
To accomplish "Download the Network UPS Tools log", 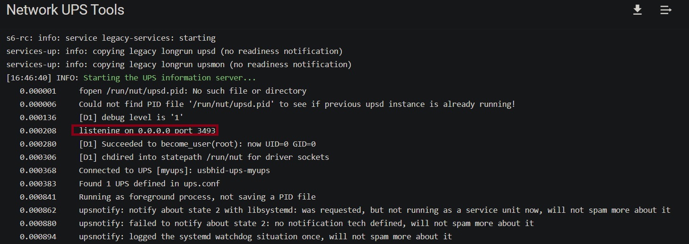I will point(637,10).
